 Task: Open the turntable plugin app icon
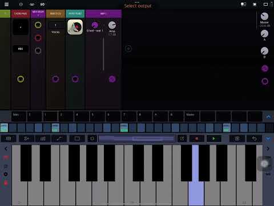pos(75,27)
